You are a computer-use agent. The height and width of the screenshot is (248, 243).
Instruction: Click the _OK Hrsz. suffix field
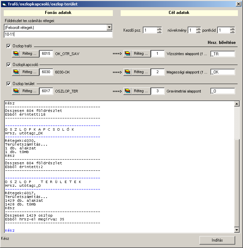(x=223, y=72)
